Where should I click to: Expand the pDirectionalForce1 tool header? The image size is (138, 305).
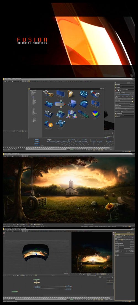tap(124, 115)
